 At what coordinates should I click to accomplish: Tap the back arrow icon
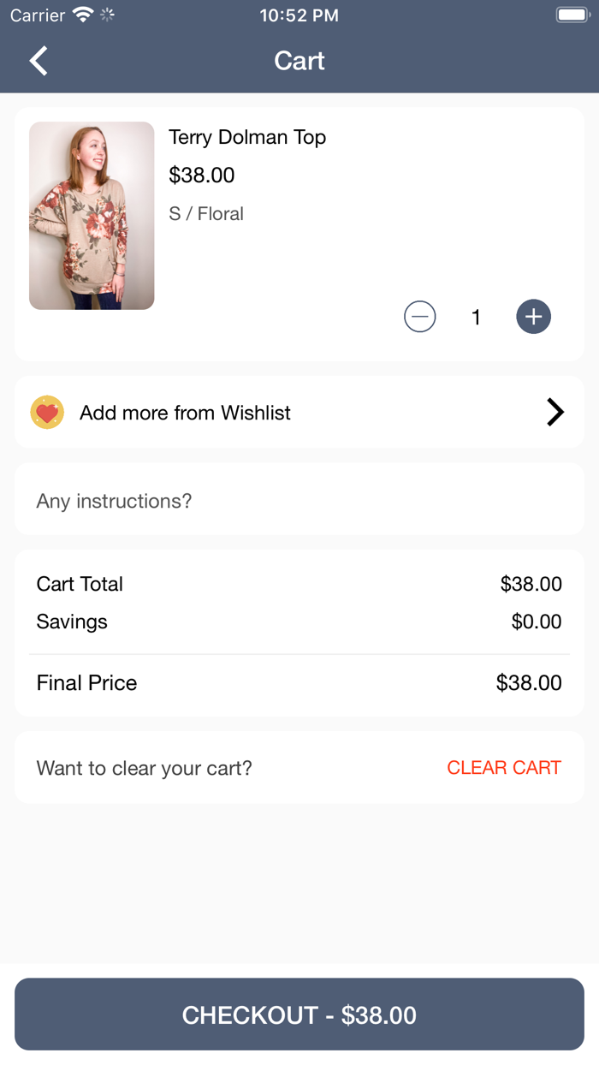click(39, 61)
